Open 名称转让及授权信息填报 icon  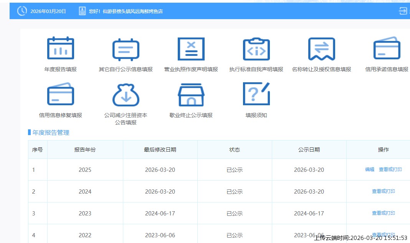coord(321,49)
